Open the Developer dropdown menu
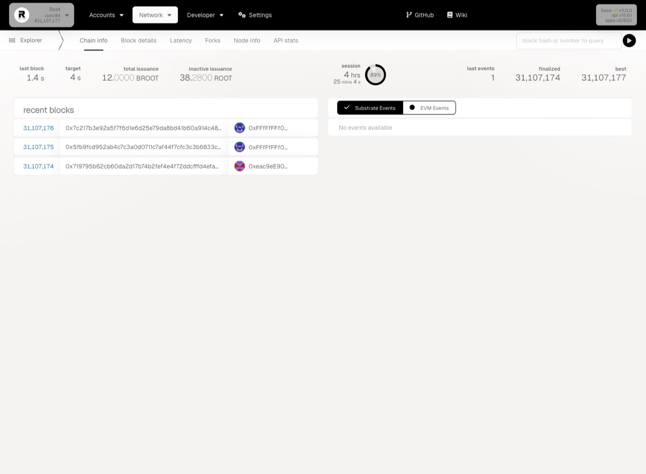The height and width of the screenshot is (474, 646). (x=205, y=15)
